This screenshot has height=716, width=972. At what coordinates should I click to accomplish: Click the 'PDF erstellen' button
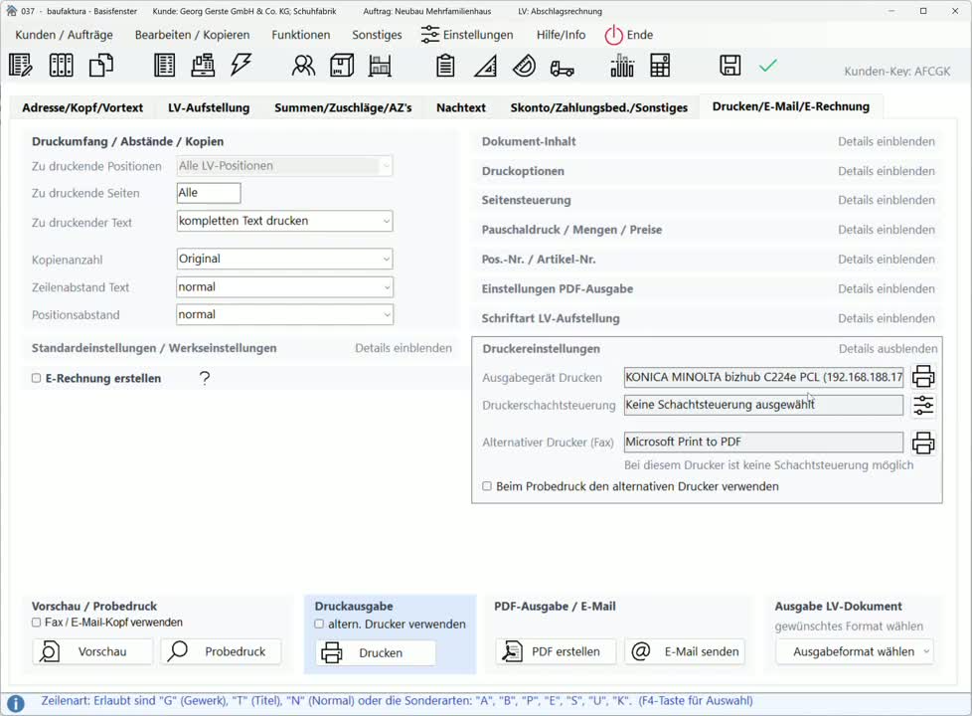[556, 651]
